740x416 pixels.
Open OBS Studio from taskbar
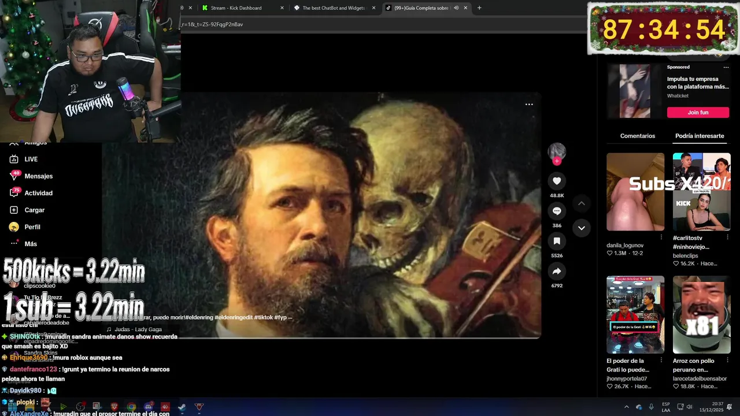(x=80, y=407)
